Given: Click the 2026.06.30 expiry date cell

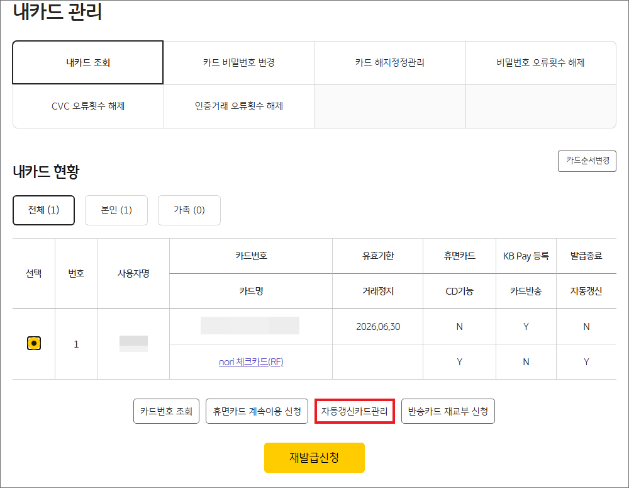Looking at the screenshot, I should pos(377,327).
